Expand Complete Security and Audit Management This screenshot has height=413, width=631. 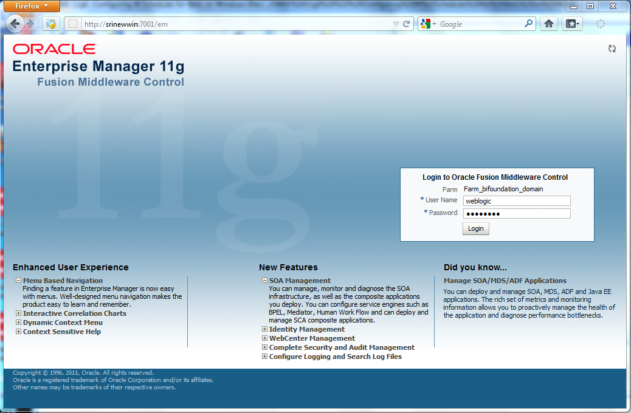[265, 347]
